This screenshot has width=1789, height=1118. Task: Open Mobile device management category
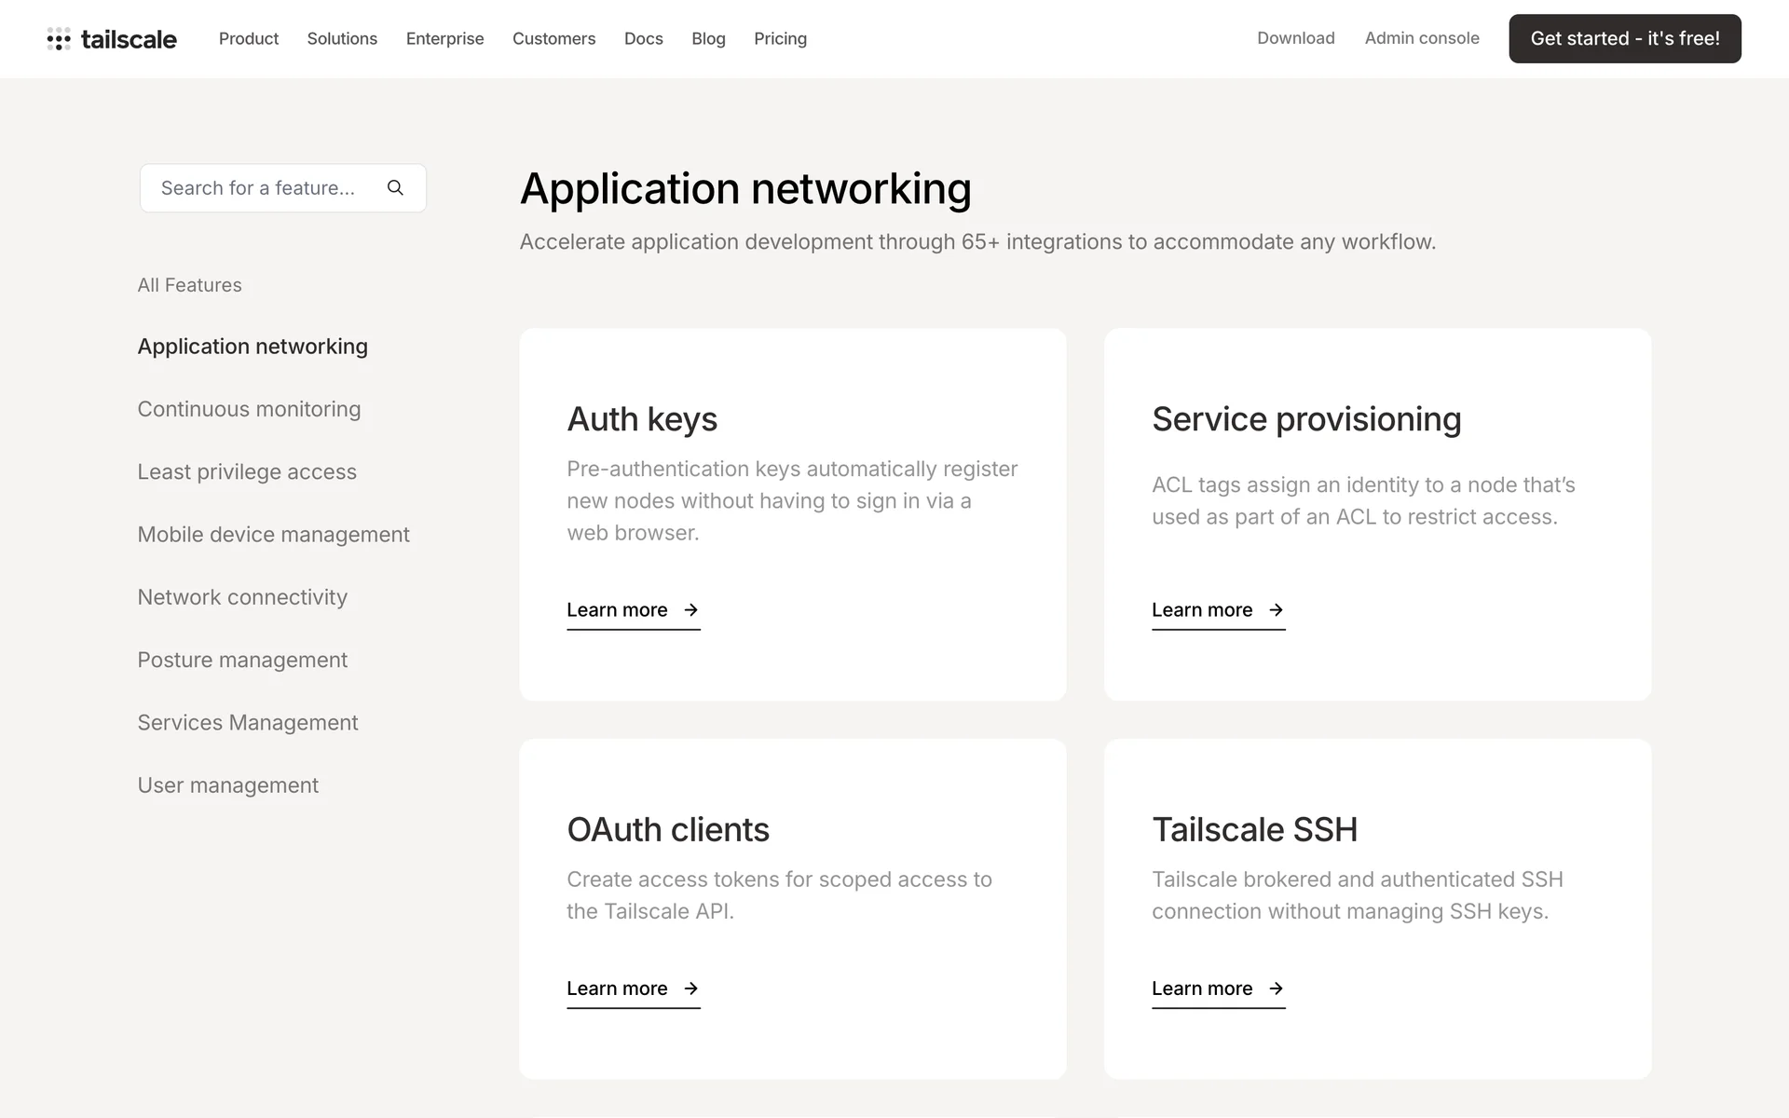[273, 535]
